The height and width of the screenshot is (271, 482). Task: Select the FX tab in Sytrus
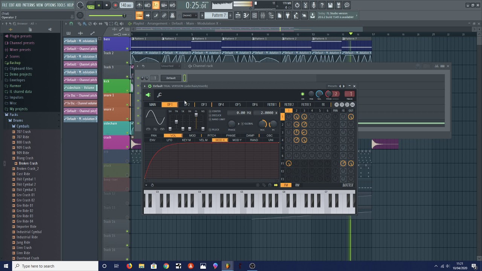point(323,105)
